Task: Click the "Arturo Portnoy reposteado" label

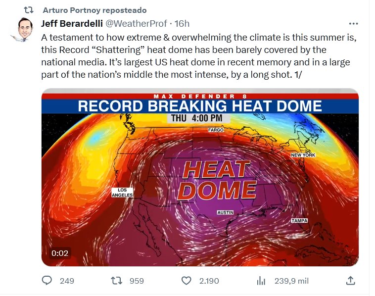Action: pyautogui.click(x=94, y=10)
